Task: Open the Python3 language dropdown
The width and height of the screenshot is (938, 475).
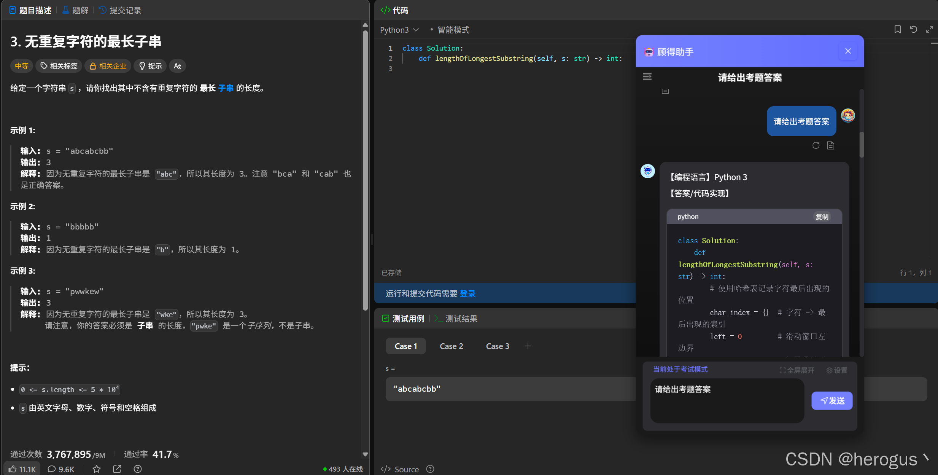Action: click(399, 30)
